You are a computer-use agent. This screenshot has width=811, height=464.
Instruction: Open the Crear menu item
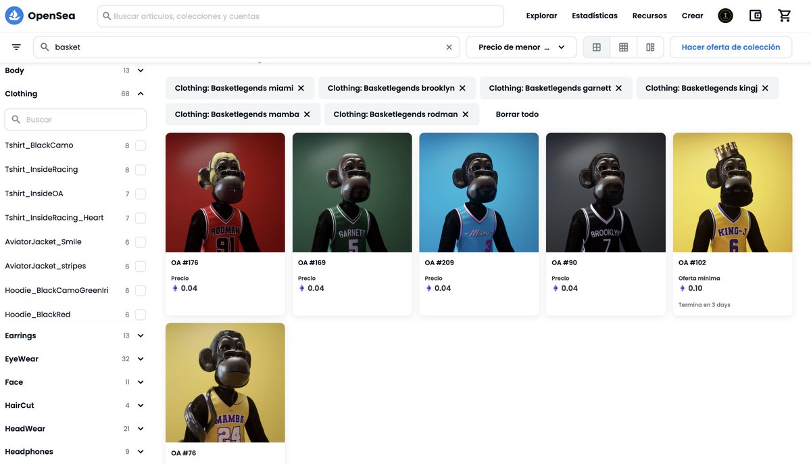coord(692,16)
